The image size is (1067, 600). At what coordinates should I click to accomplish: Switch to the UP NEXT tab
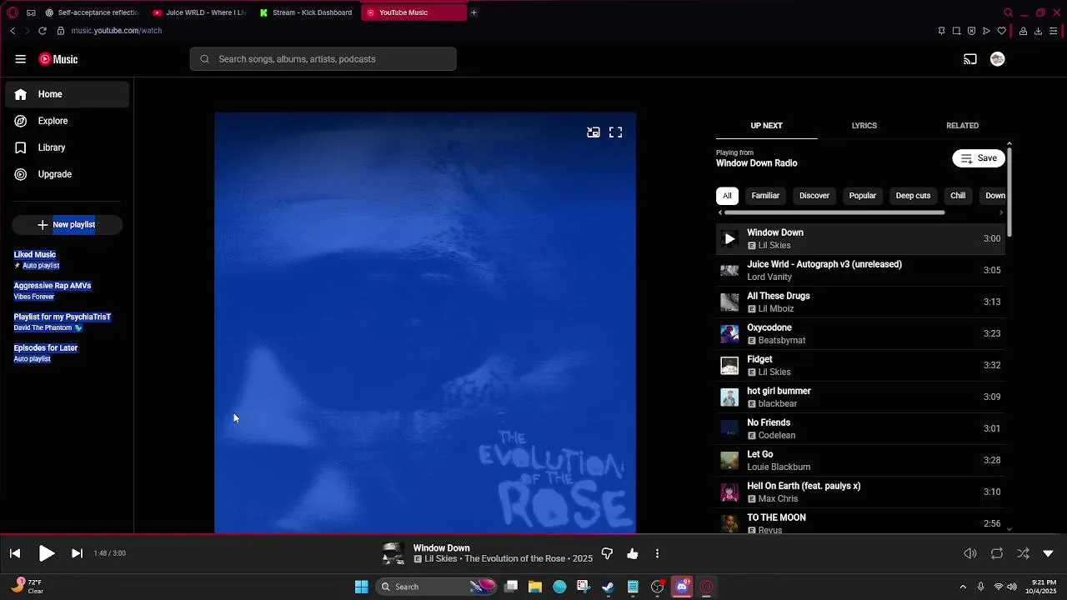coord(766,126)
